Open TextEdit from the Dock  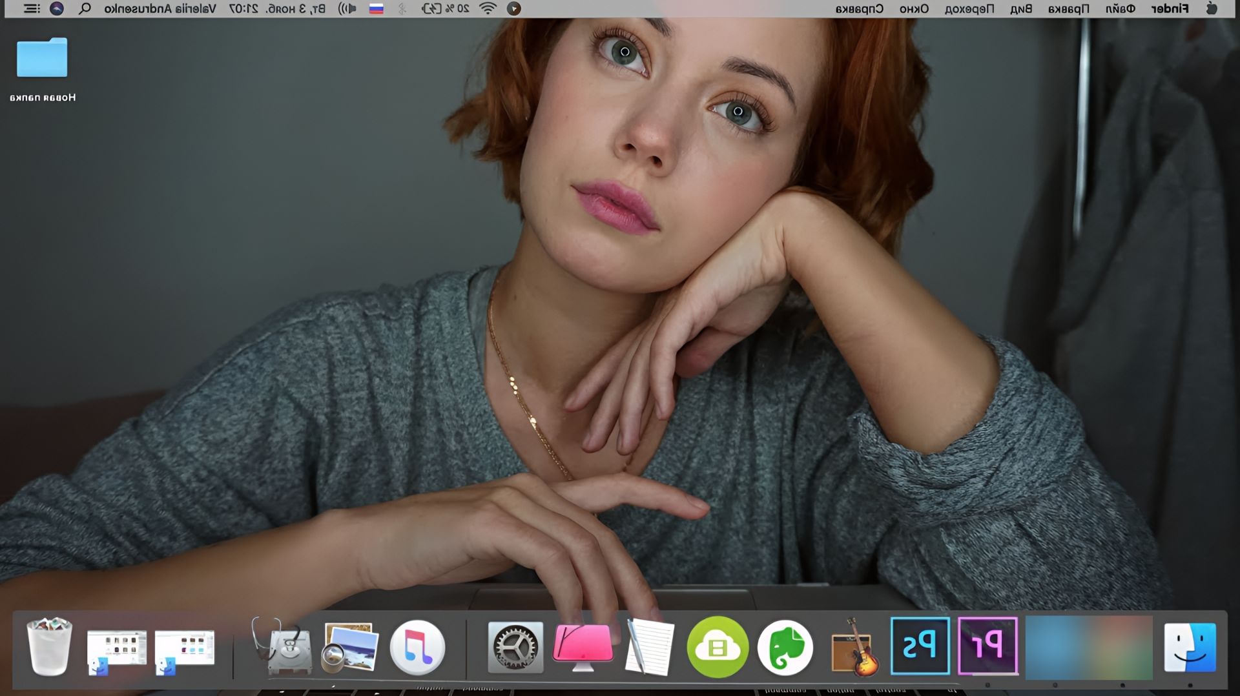pyautogui.click(x=649, y=647)
